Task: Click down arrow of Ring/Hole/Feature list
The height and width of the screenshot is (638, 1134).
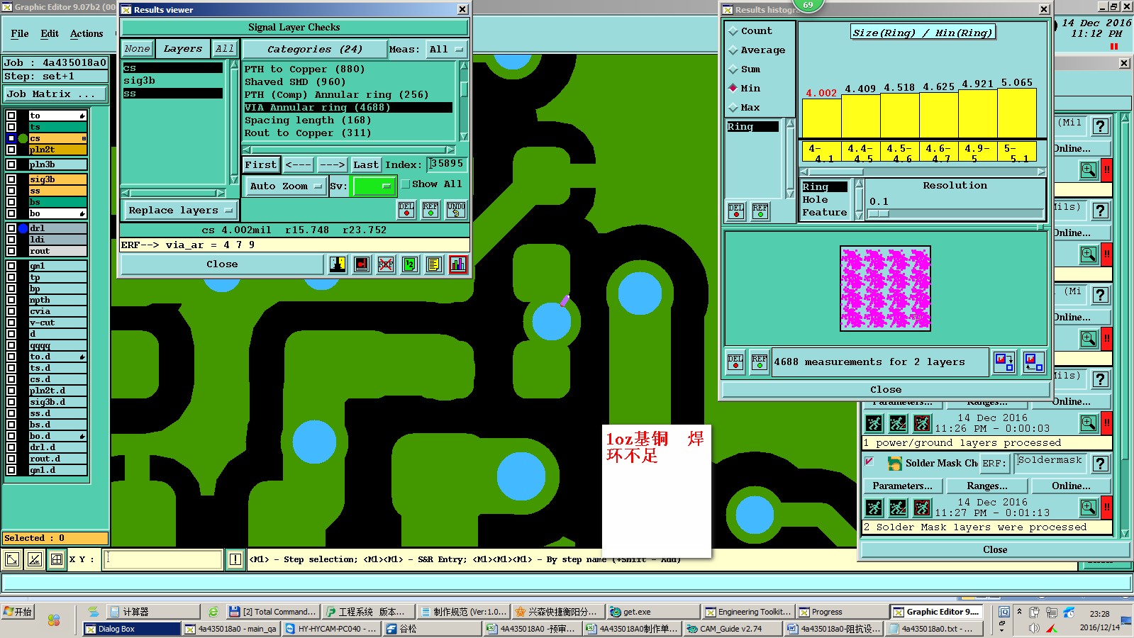Action: tap(860, 215)
